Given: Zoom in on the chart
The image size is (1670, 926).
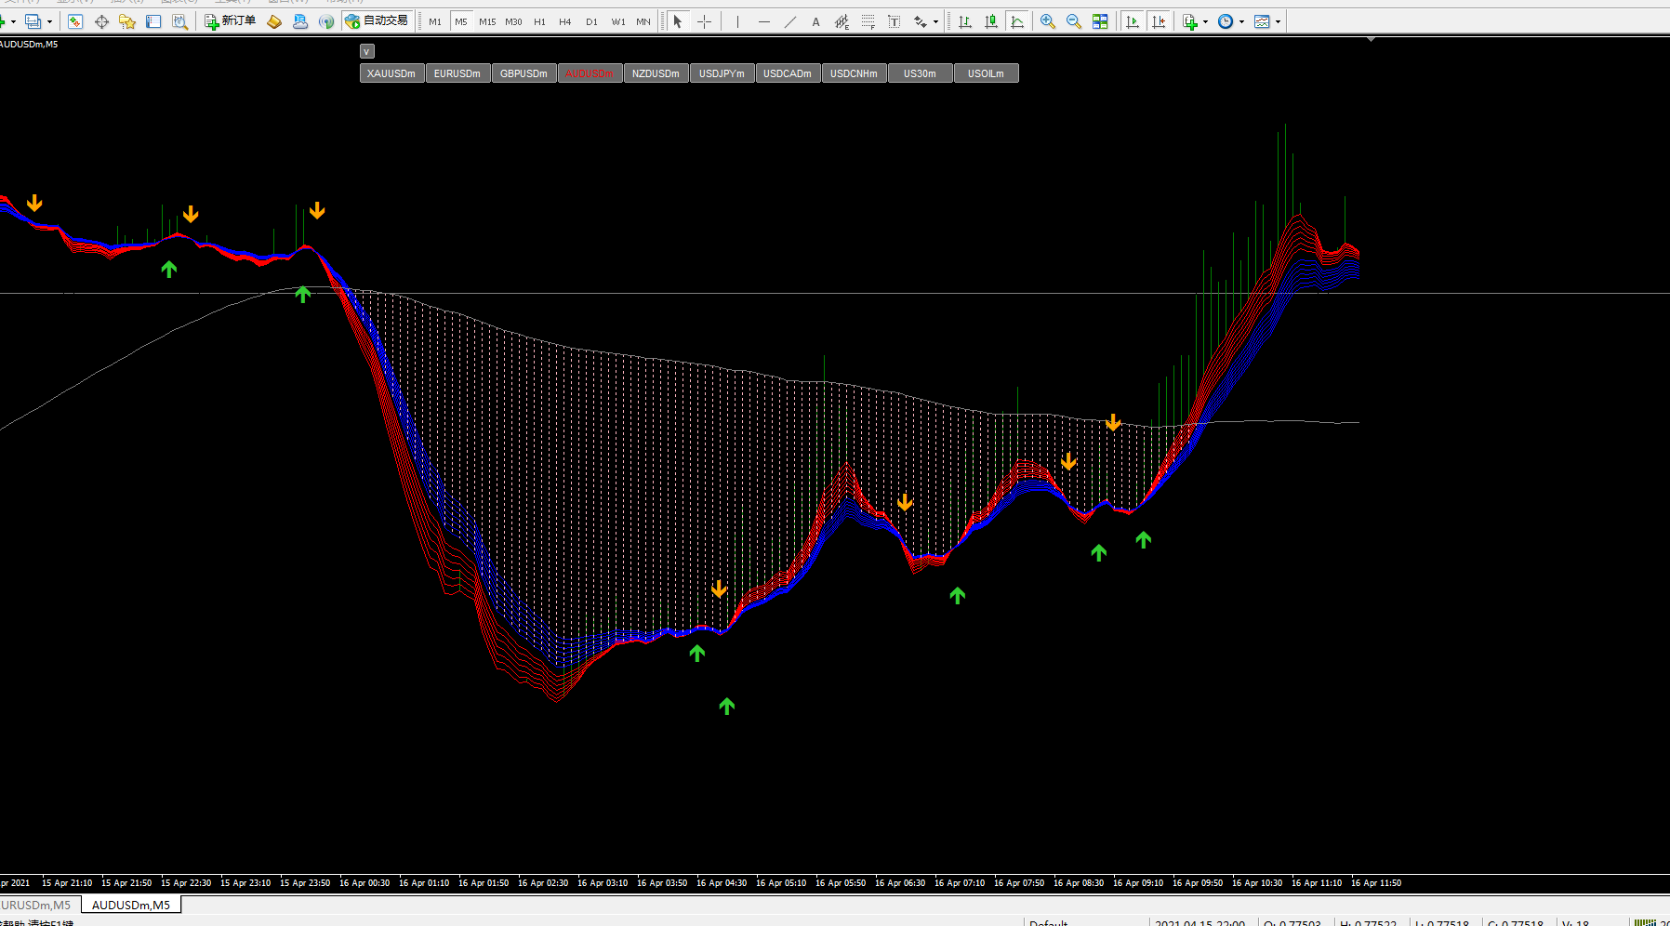Looking at the screenshot, I should tap(1048, 21).
